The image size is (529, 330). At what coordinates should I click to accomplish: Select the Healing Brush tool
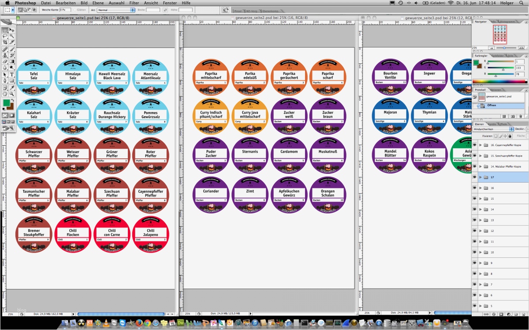click(x=5, y=50)
